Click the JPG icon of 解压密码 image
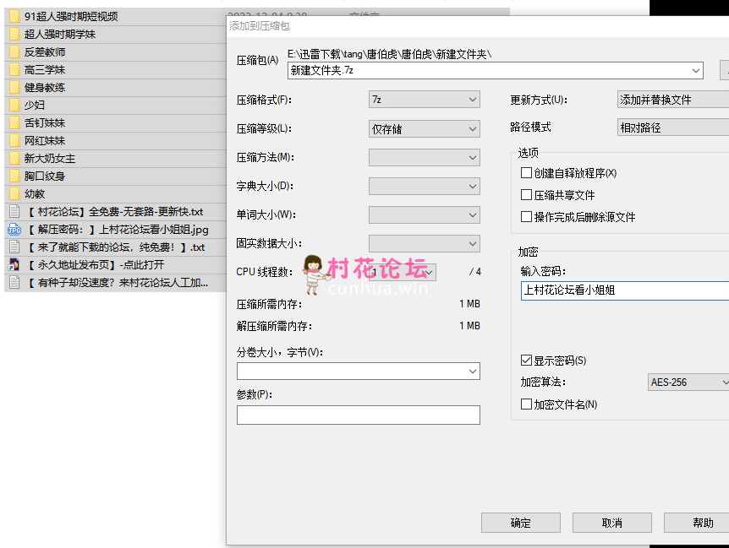 [x=14, y=230]
